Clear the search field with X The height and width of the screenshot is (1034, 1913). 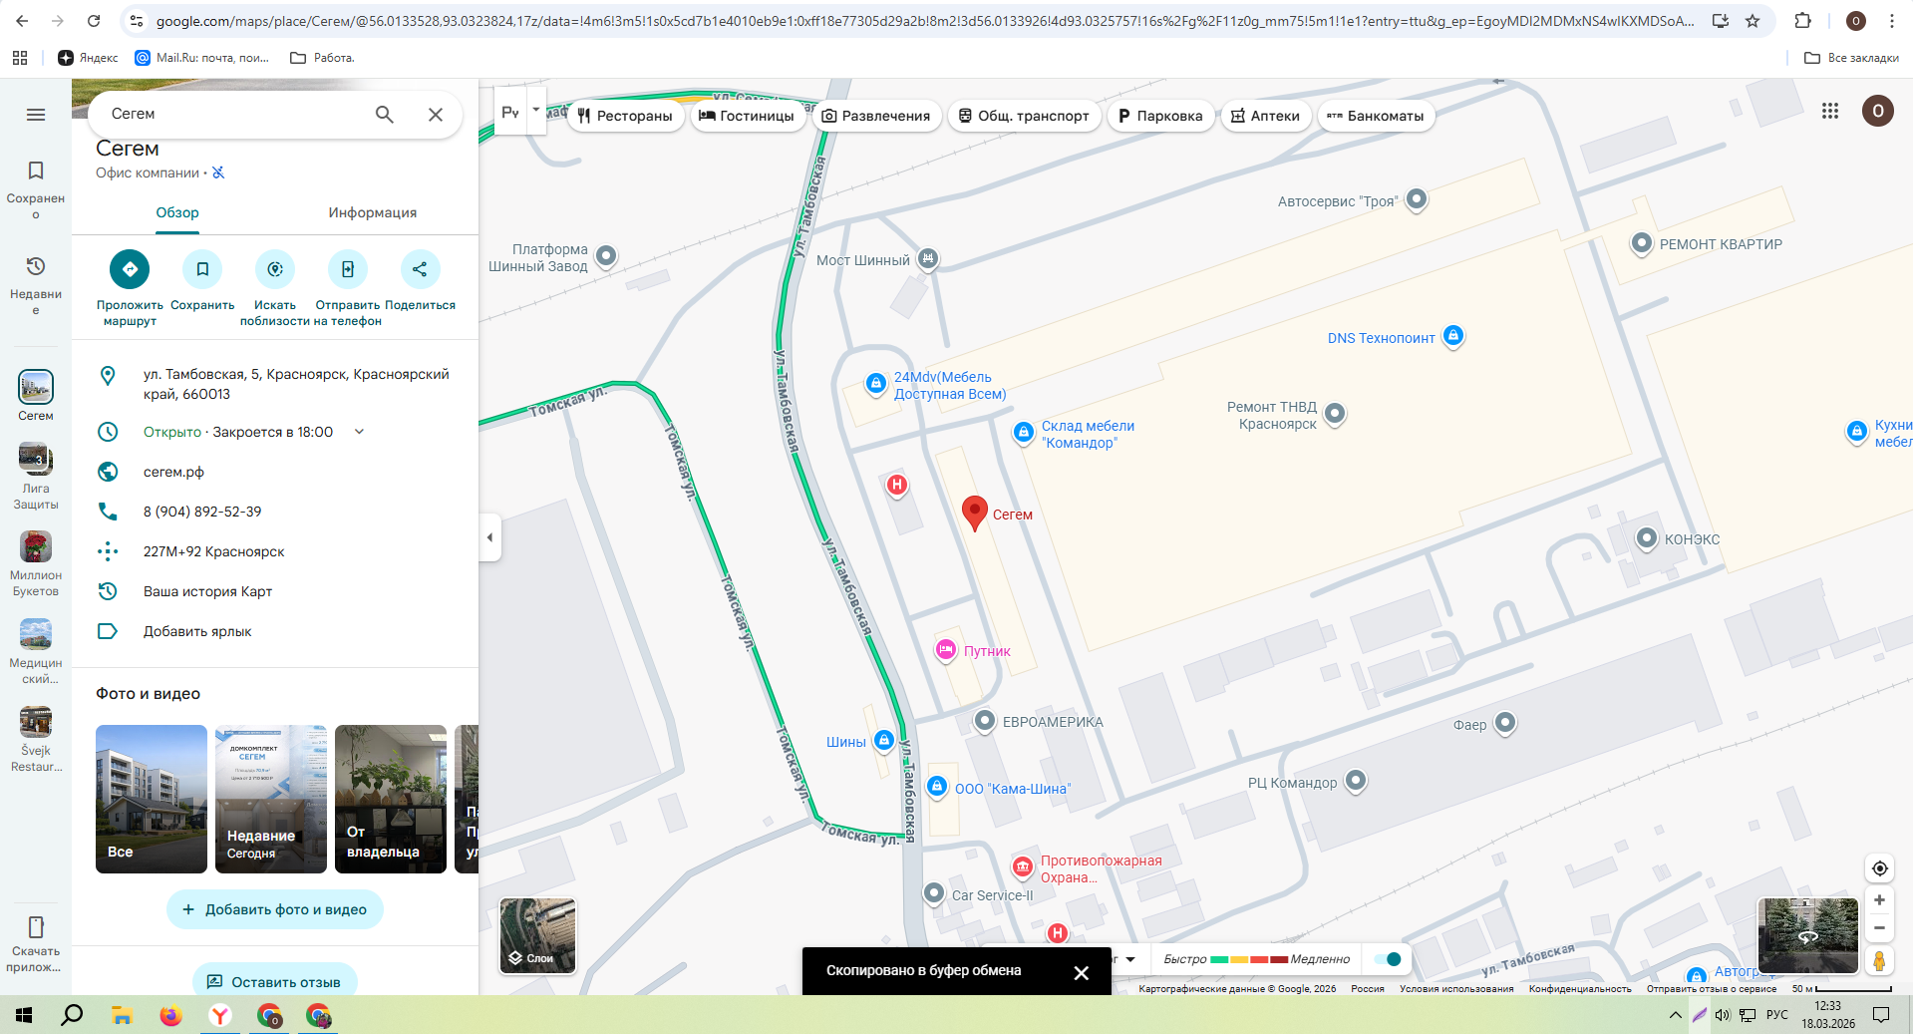click(436, 115)
